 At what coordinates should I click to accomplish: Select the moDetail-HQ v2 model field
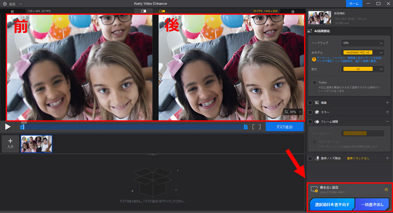tap(358, 52)
